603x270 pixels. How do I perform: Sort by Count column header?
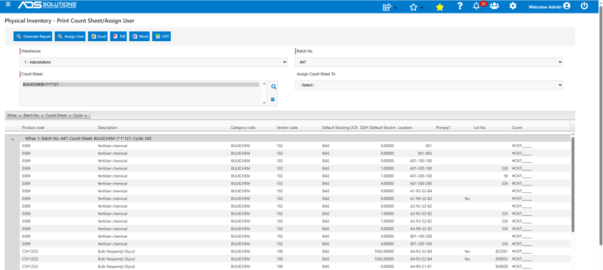(x=517, y=128)
